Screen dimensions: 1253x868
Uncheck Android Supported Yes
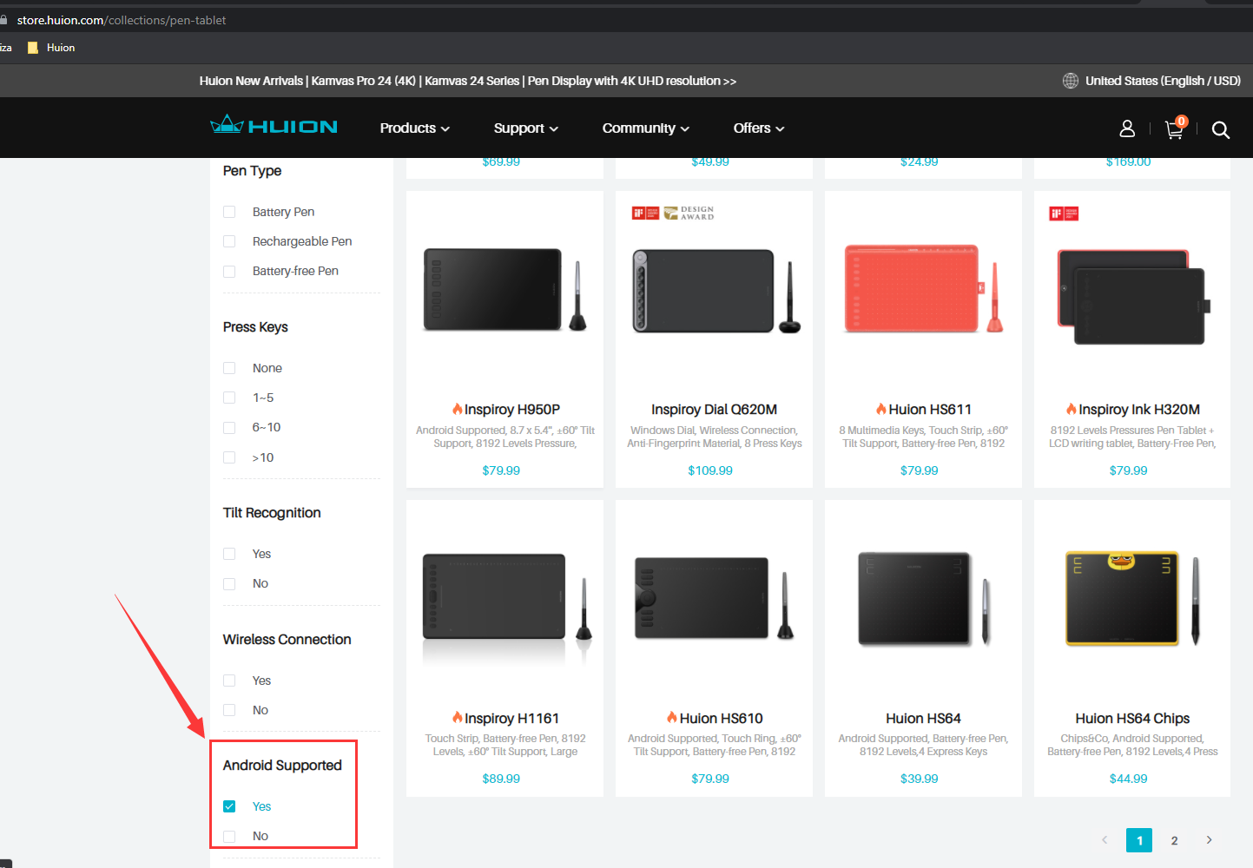[x=229, y=806]
